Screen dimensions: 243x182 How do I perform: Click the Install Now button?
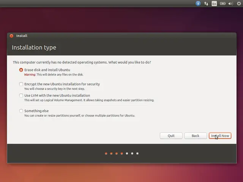220,136
